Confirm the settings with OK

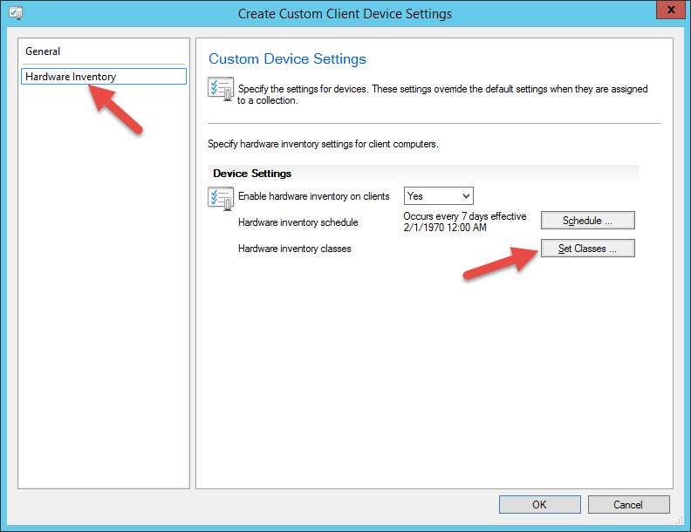(539, 504)
